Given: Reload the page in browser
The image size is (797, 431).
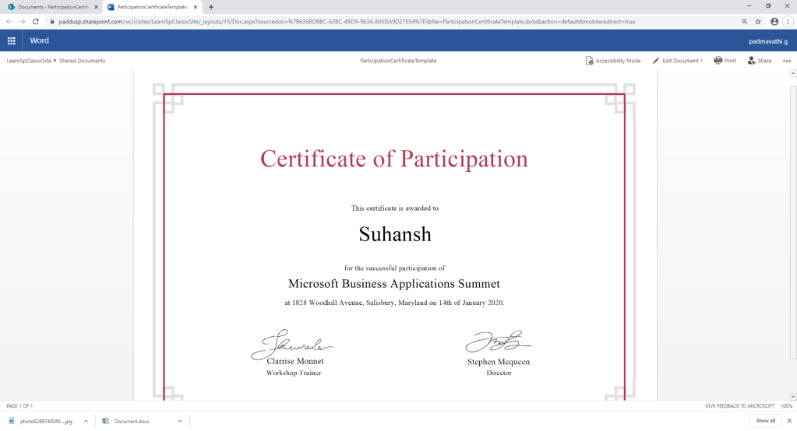Looking at the screenshot, I should (x=36, y=22).
